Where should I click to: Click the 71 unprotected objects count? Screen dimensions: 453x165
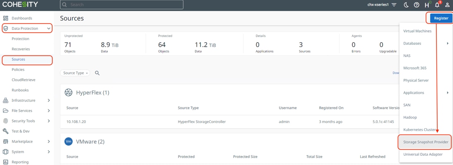coord(68,45)
